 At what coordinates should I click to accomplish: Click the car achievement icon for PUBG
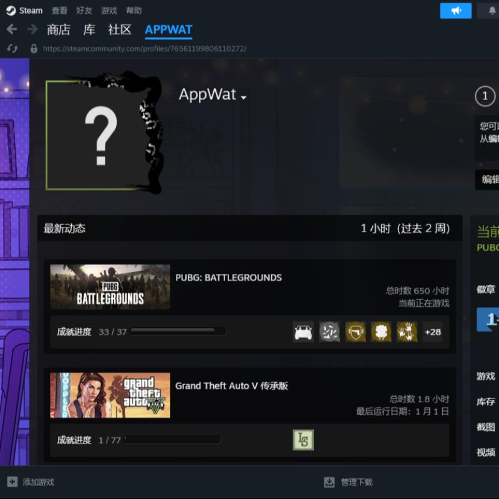click(x=303, y=332)
